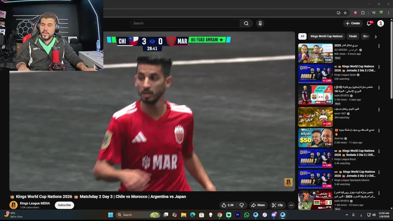
Task: Open Adobe Premiere Pro from the taskbar
Action: point(238,215)
